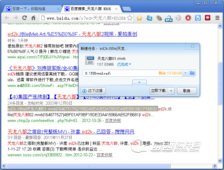Bookmark this page with the address bar star

click(130, 18)
